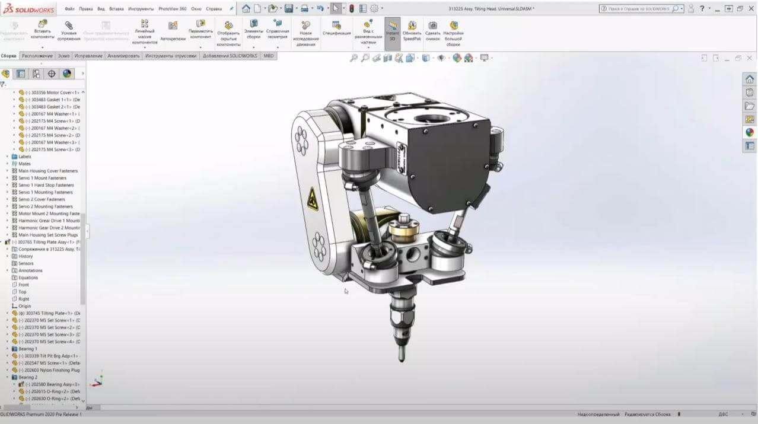Image resolution: width=758 pixels, height=424 pixels.
Task: Click the Section View icon
Action: tap(388, 58)
